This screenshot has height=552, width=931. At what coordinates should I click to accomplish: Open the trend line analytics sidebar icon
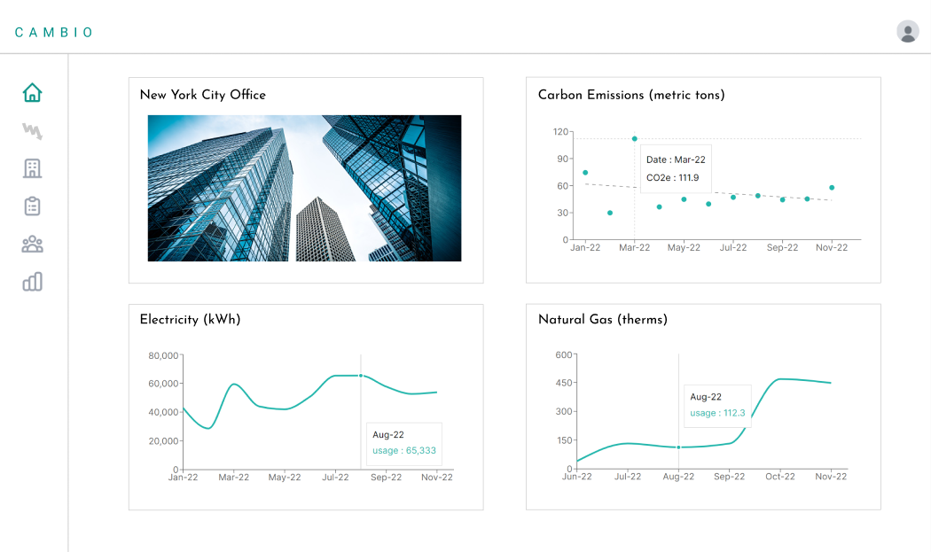pos(32,130)
